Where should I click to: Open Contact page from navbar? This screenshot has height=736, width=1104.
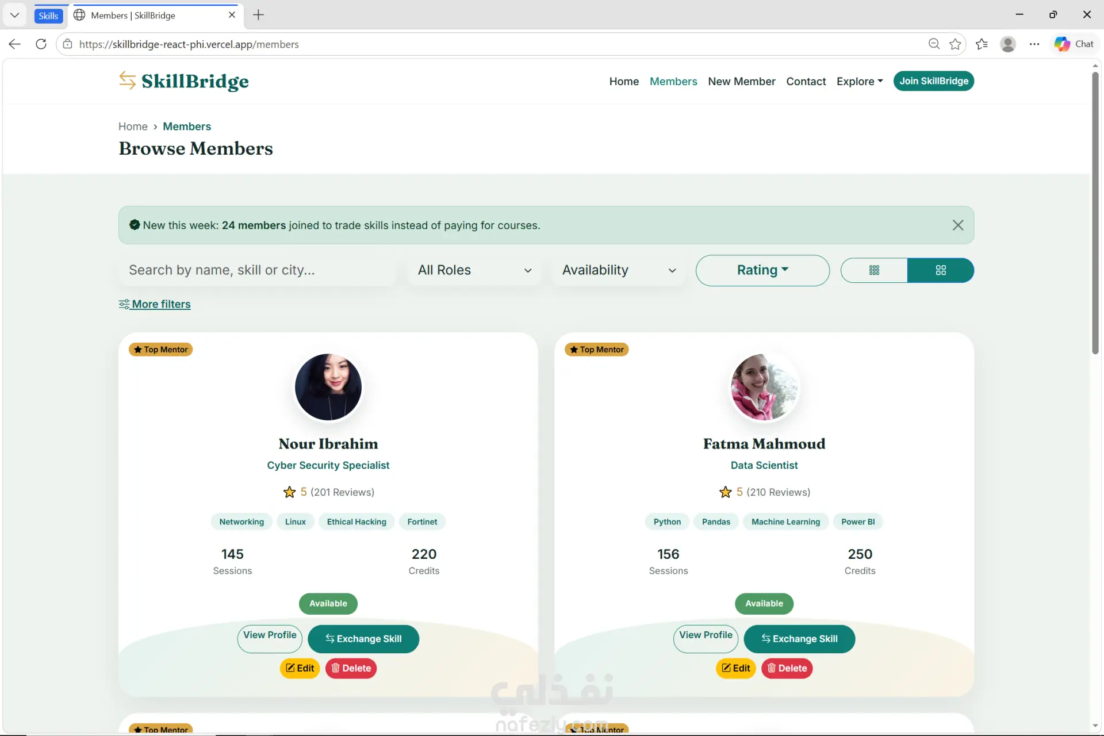point(806,82)
